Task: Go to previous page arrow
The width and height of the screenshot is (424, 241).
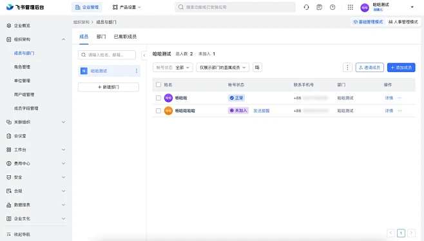Action: [x=390, y=233]
